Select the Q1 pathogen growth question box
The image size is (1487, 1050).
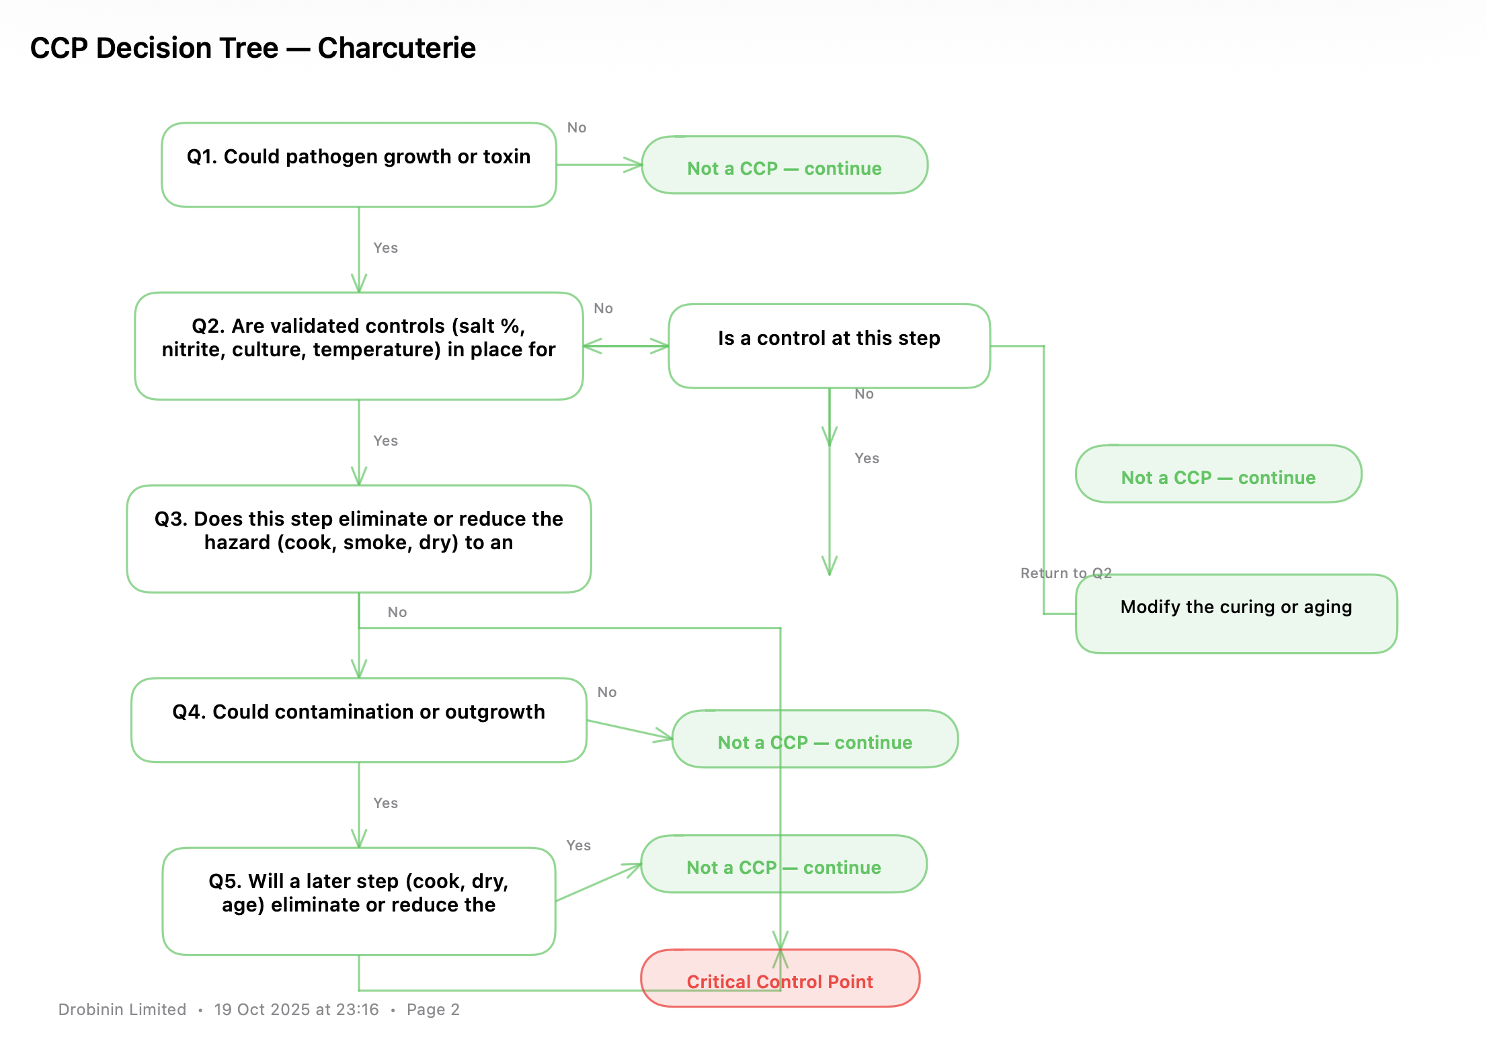click(x=358, y=165)
